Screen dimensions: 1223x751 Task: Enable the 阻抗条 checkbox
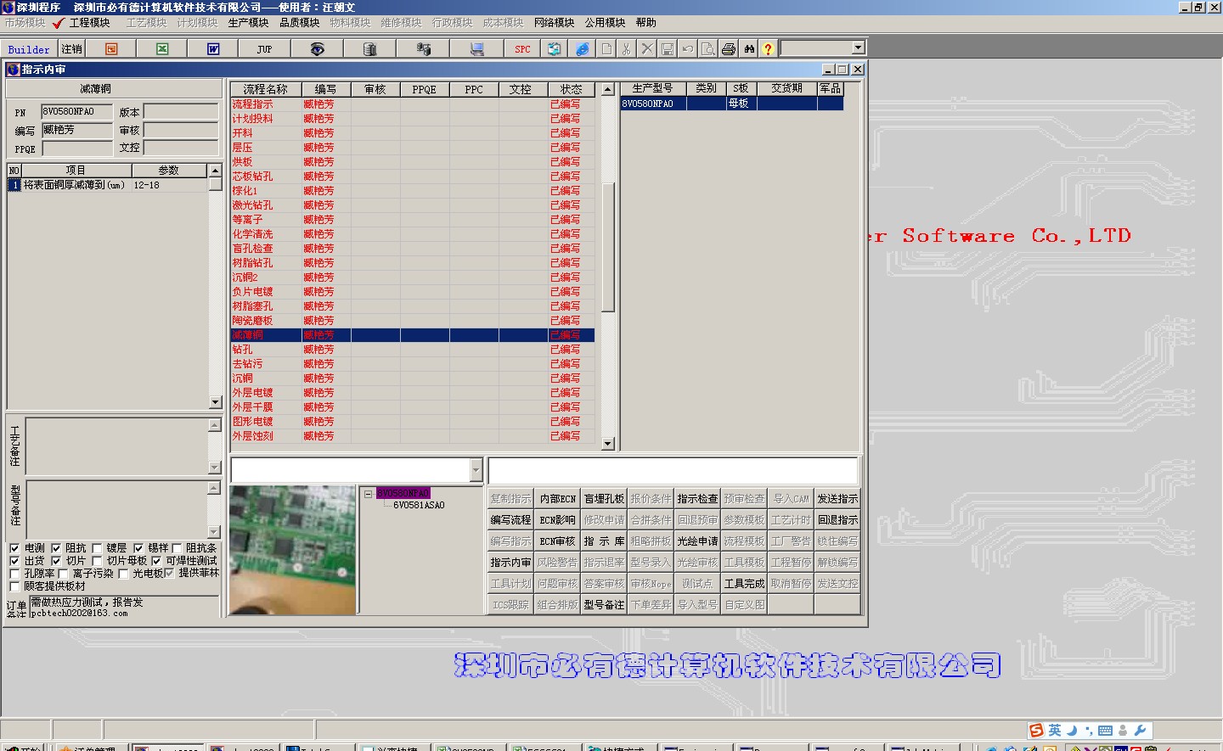click(x=177, y=548)
